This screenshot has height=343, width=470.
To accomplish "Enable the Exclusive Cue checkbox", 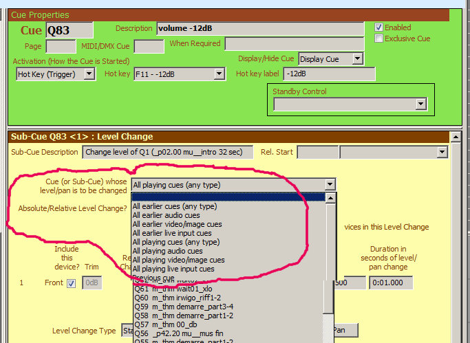I will [x=378, y=38].
